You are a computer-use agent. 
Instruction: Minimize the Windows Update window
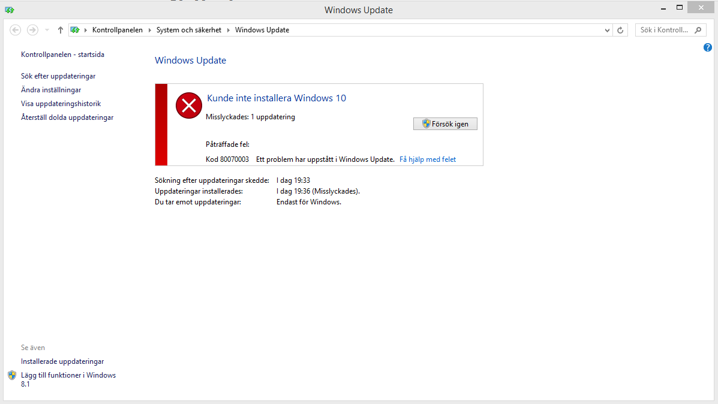pos(663,8)
